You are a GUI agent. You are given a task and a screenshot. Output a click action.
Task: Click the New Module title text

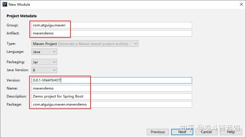tap(19, 4)
